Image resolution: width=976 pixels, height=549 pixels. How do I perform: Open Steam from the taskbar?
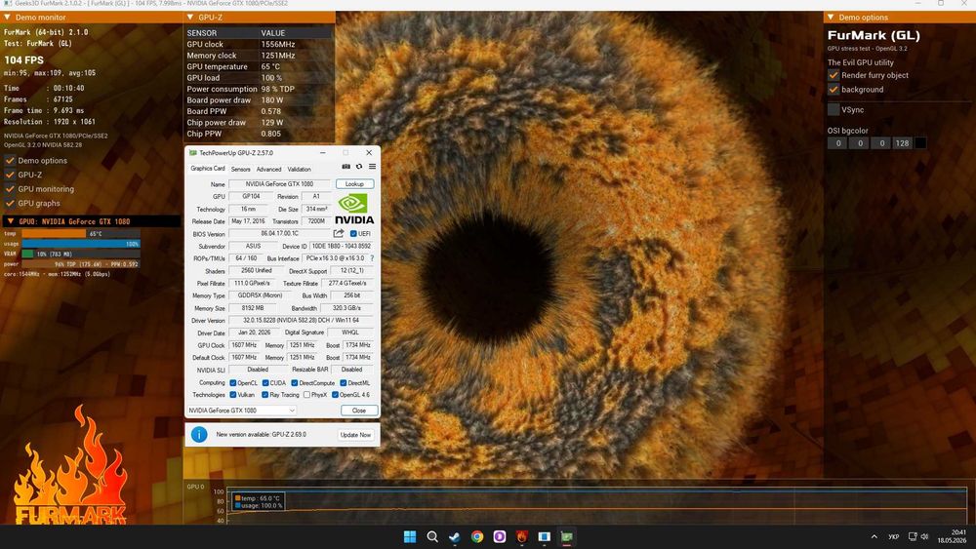pyautogui.click(x=455, y=537)
